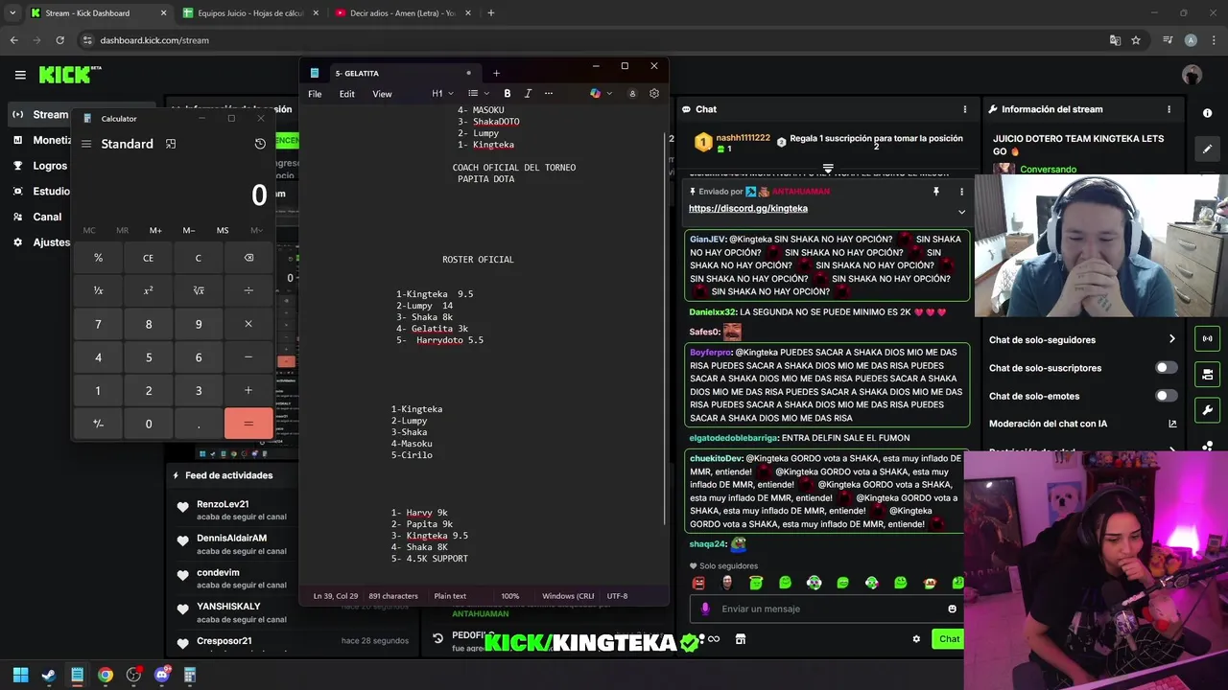1228x690 pixels.
Task: Open Notepad settings gear
Action: [x=654, y=94]
